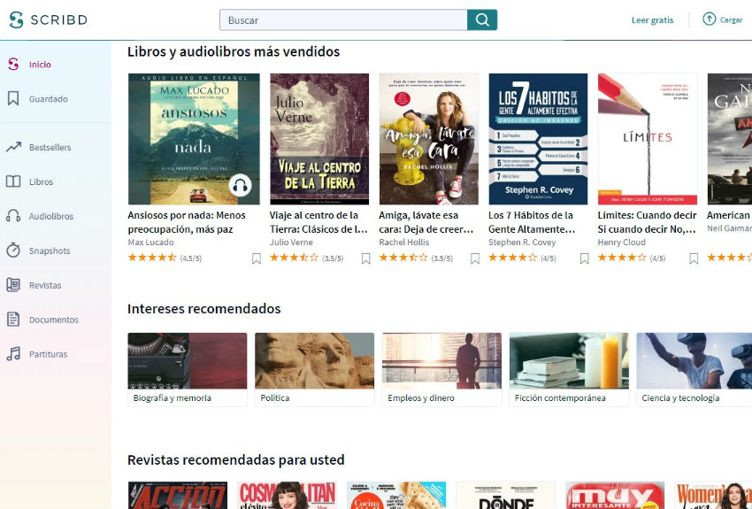This screenshot has height=509, width=752.
Task: Select the Partituras music note icon
Action: point(13,353)
